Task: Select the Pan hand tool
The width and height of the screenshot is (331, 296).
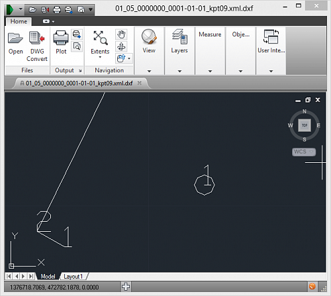Action: click(x=121, y=34)
